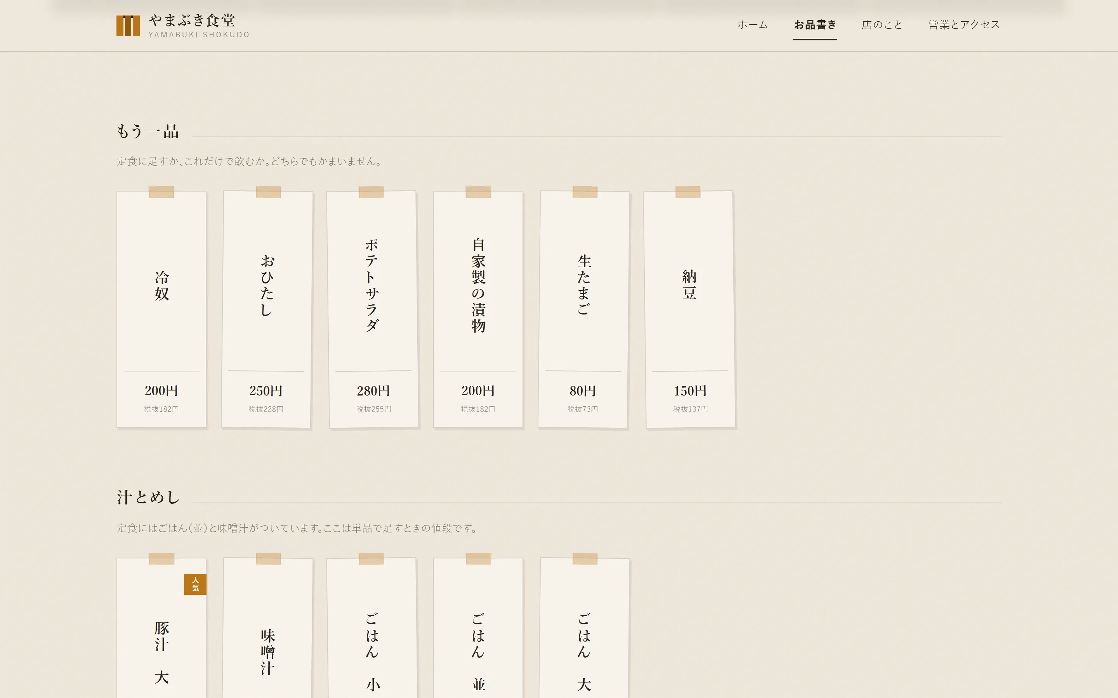Click the 200円 price on 自家製の漬物
Image resolution: width=1118 pixels, height=698 pixels.
(478, 391)
